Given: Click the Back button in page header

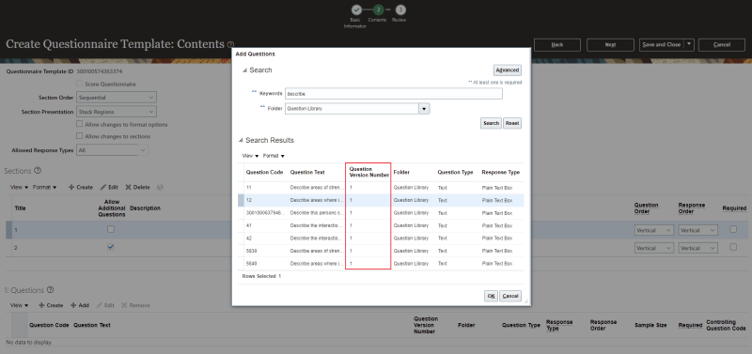Looking at the screenshot, I should [x=557, y=44].
